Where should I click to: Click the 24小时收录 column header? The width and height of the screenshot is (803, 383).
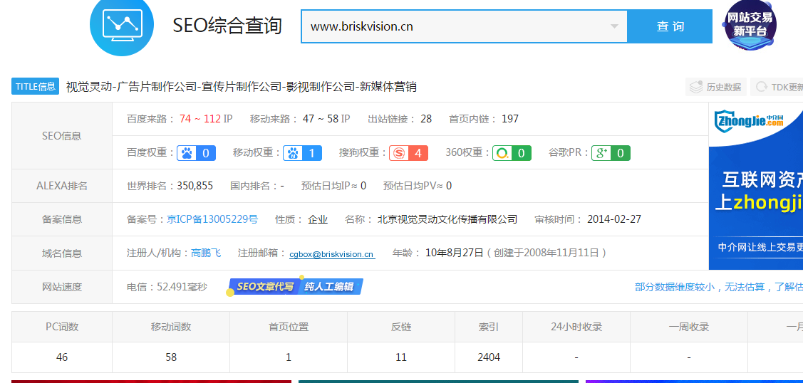click(576, 327)
